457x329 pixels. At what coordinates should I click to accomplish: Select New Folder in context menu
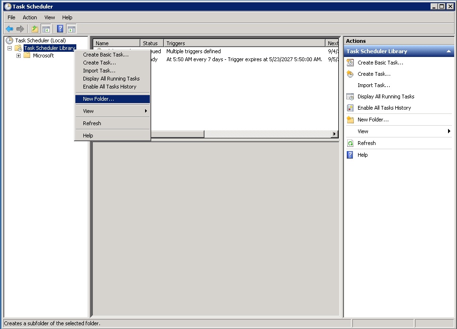point(113,99)
